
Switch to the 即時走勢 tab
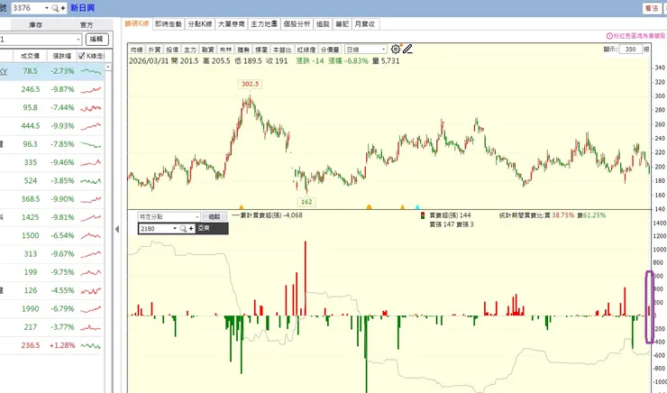169,24
